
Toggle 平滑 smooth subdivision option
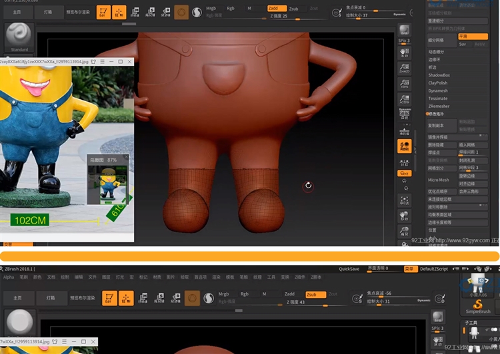(x=473, y=37)
